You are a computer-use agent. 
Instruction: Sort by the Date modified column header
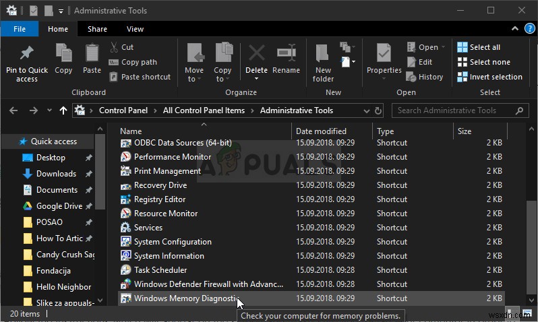coord(321,131)
